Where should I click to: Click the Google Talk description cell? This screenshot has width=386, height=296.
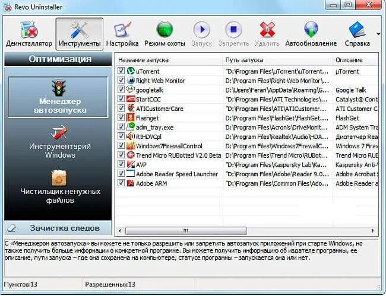(351, 90)
